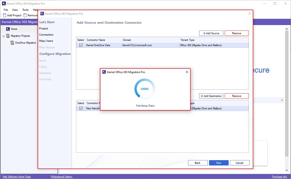The height and width of the screenshot is (179, 291).
Task: Click the Home icon in sidebar
Action: point(8,29)
